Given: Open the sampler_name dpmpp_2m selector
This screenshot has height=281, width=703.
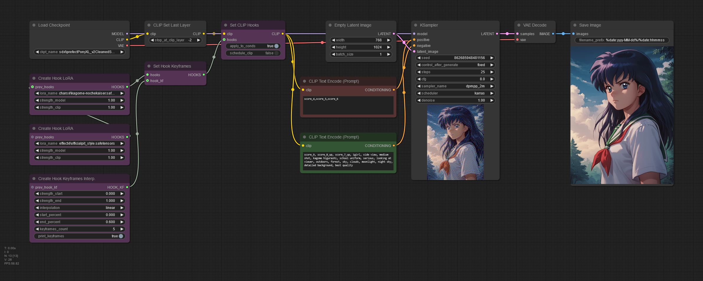Looking at the screenshot, I should pyautogui.click(x=455, y=86).
